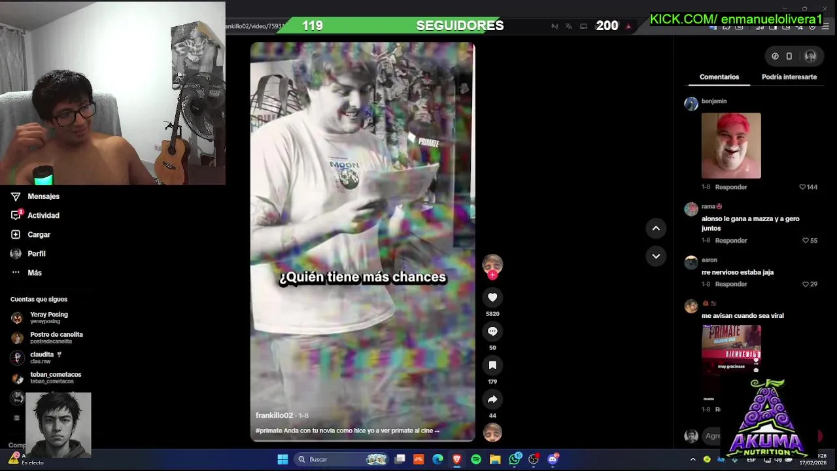Click the browser translate page icon

(x=568, y=26)
